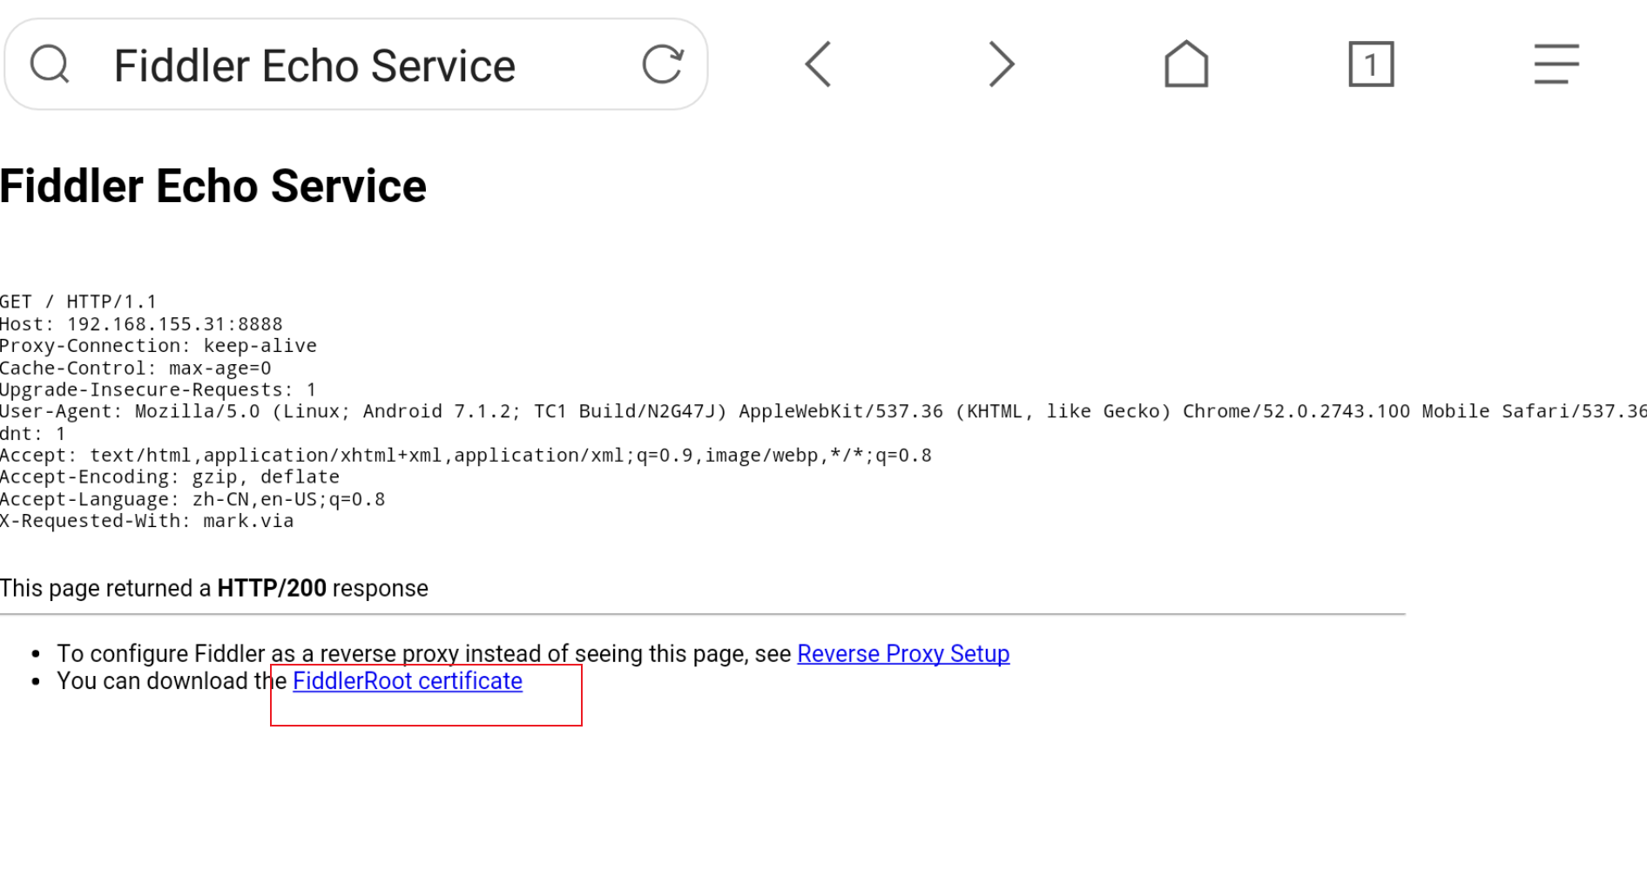The image size is (1647, 872).
Task: Click the GET / HTTP/1.1 request line
Action: tap(78, 302)
